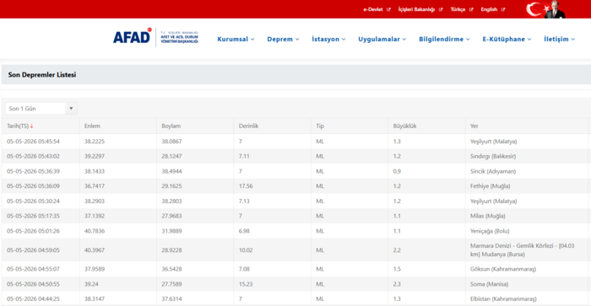Open the Bilgilendirme menu
This screenshot has width=591, height=306.
tap(444, 39)
